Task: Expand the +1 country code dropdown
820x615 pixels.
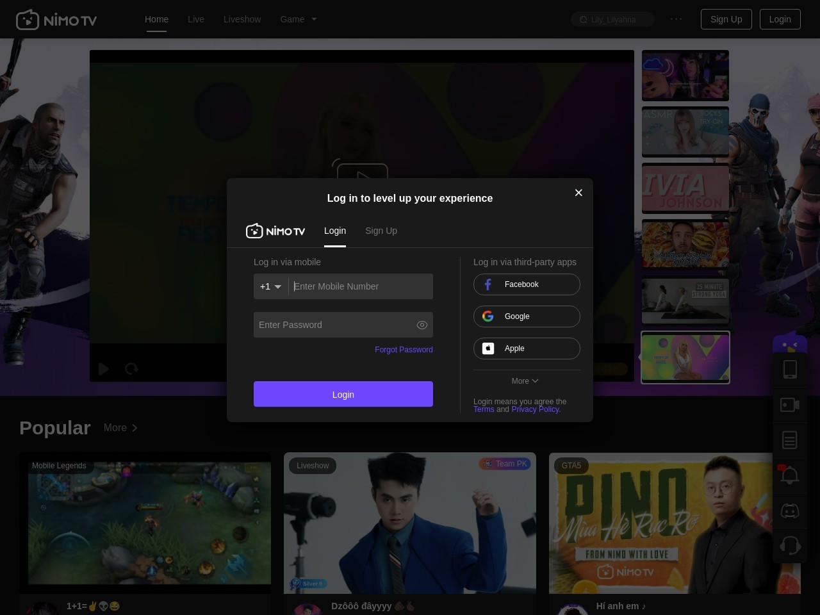Action: (x=271, y=286)
